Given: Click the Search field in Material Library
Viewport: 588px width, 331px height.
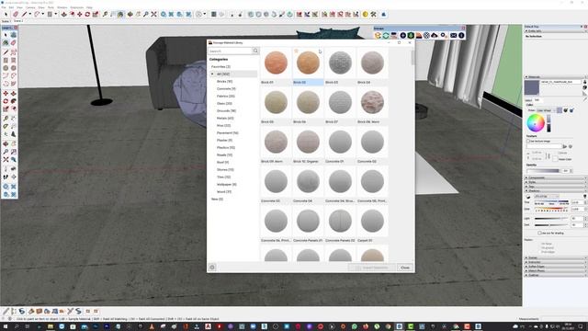Looking at the screenshot, I should (231, 51).
